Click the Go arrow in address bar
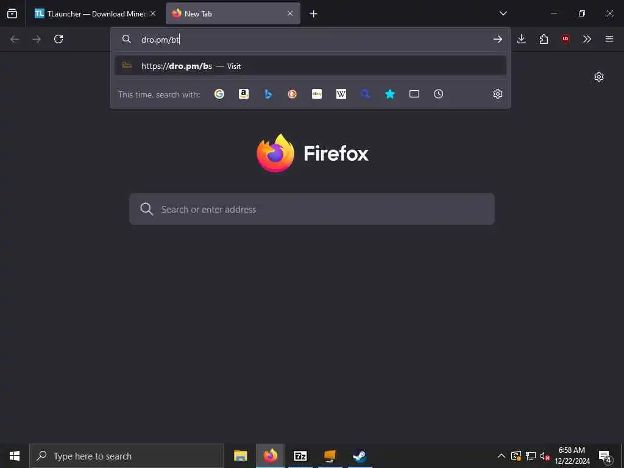Screen dimensions: 624x468 click(497, 39)
